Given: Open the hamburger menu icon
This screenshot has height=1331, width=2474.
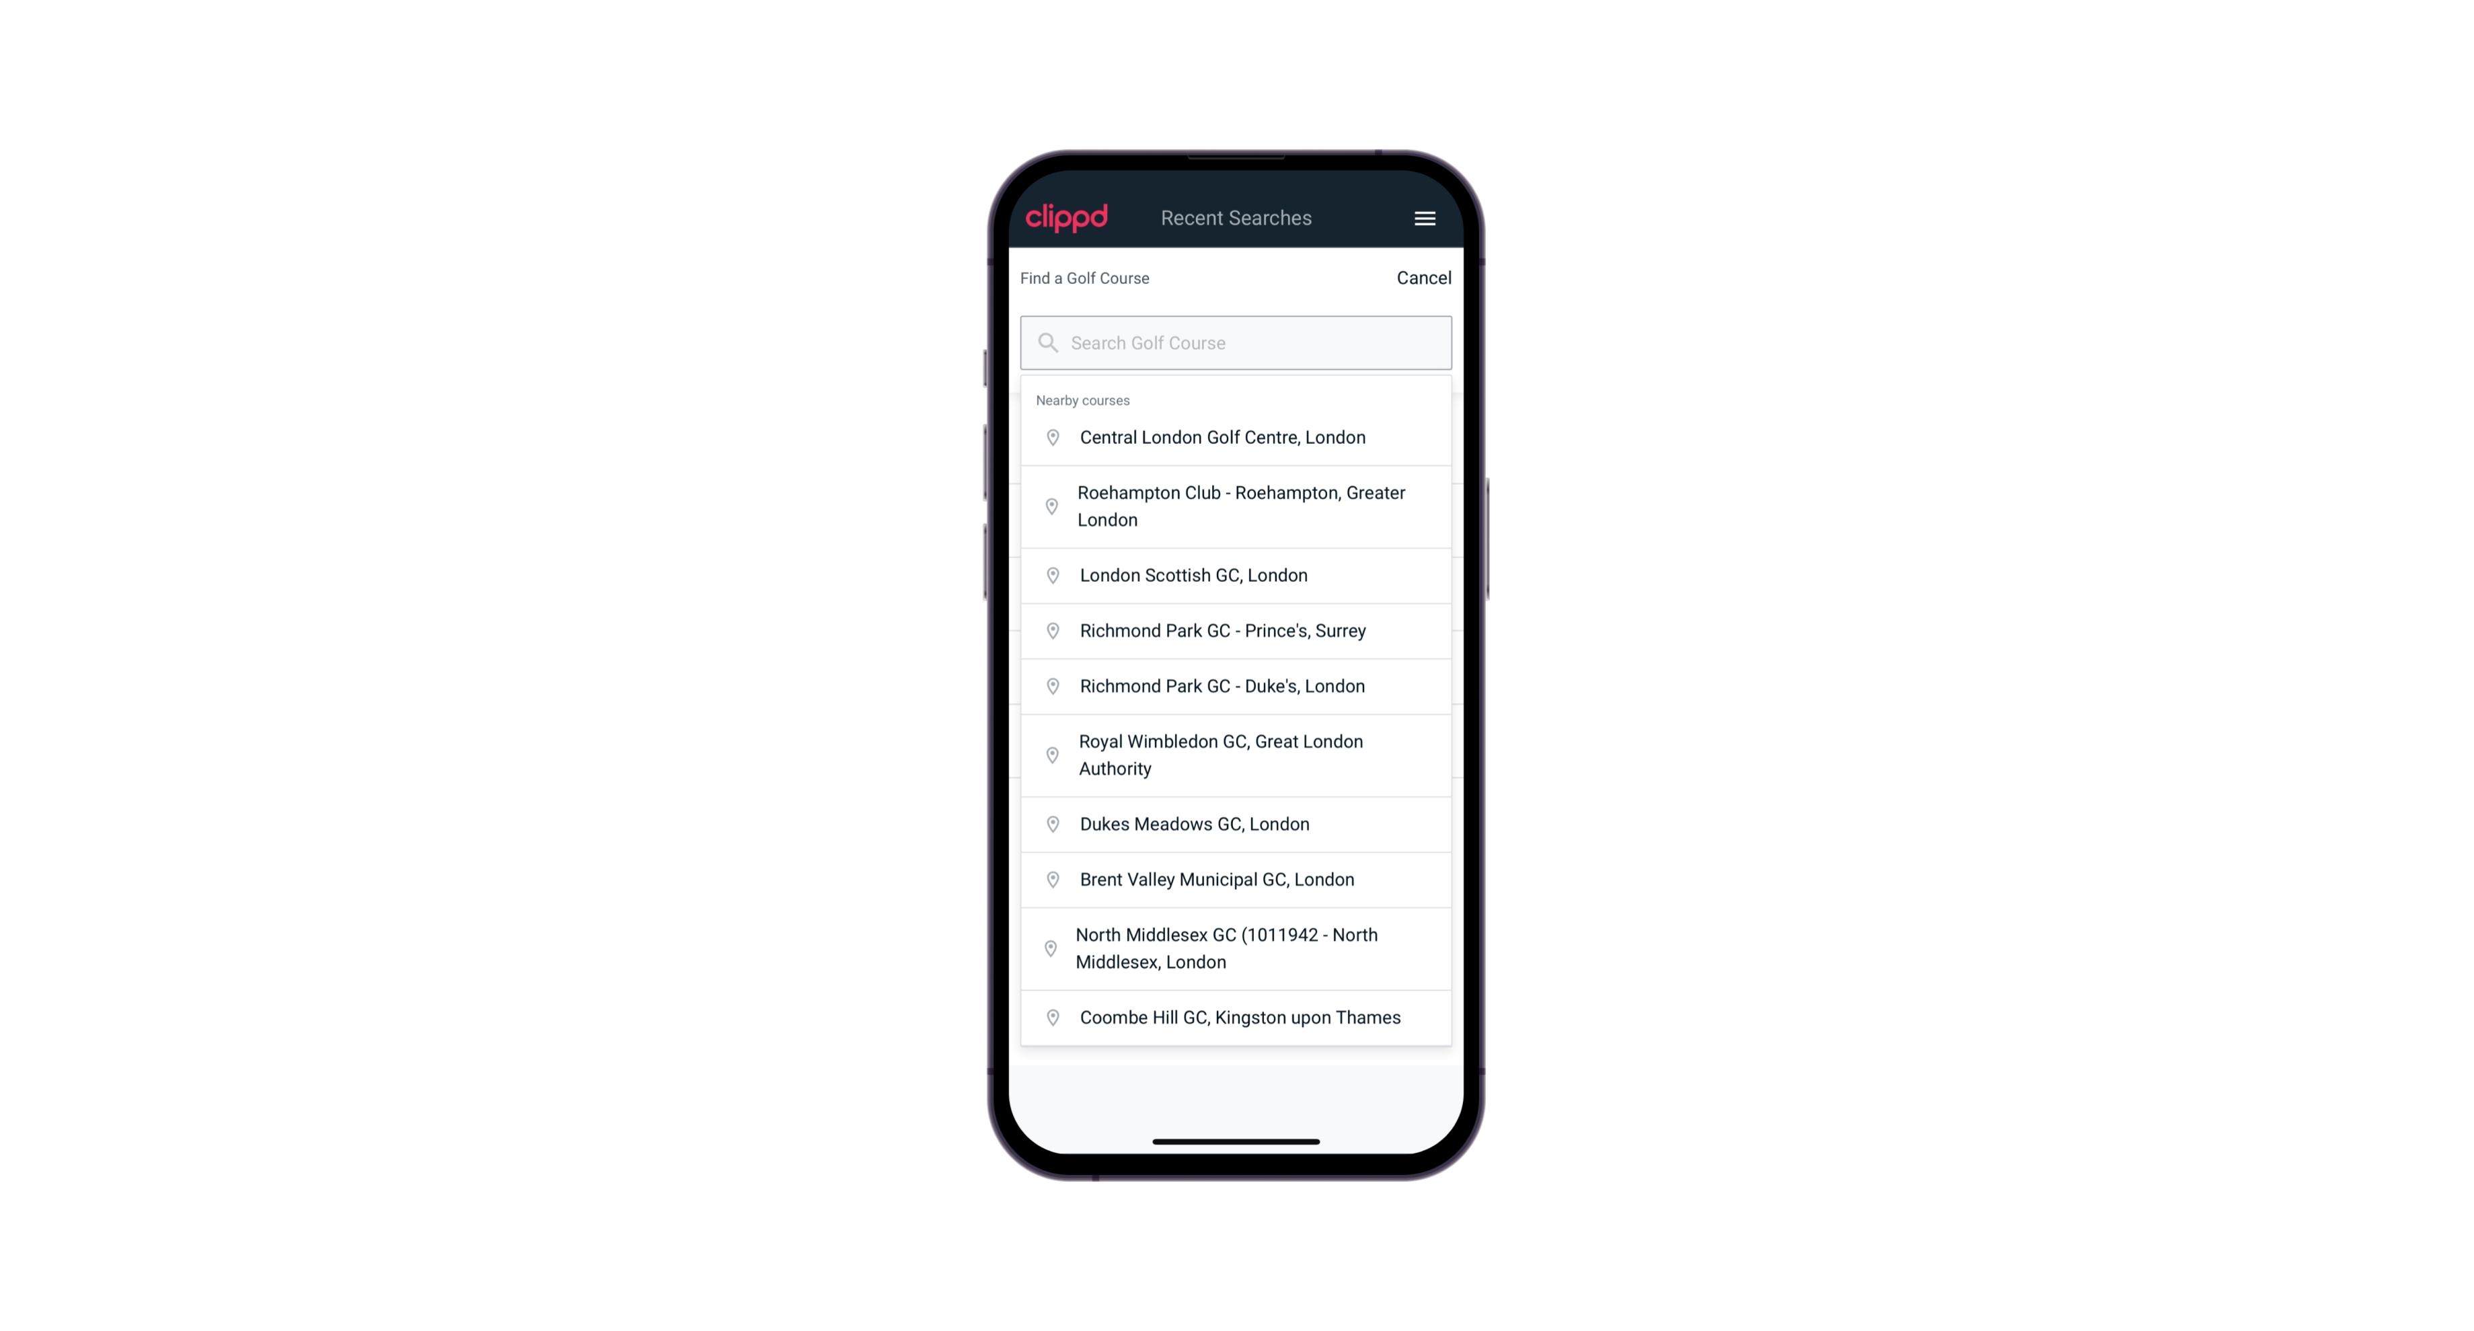Looking at the screenshot, I should (1424, 218).
